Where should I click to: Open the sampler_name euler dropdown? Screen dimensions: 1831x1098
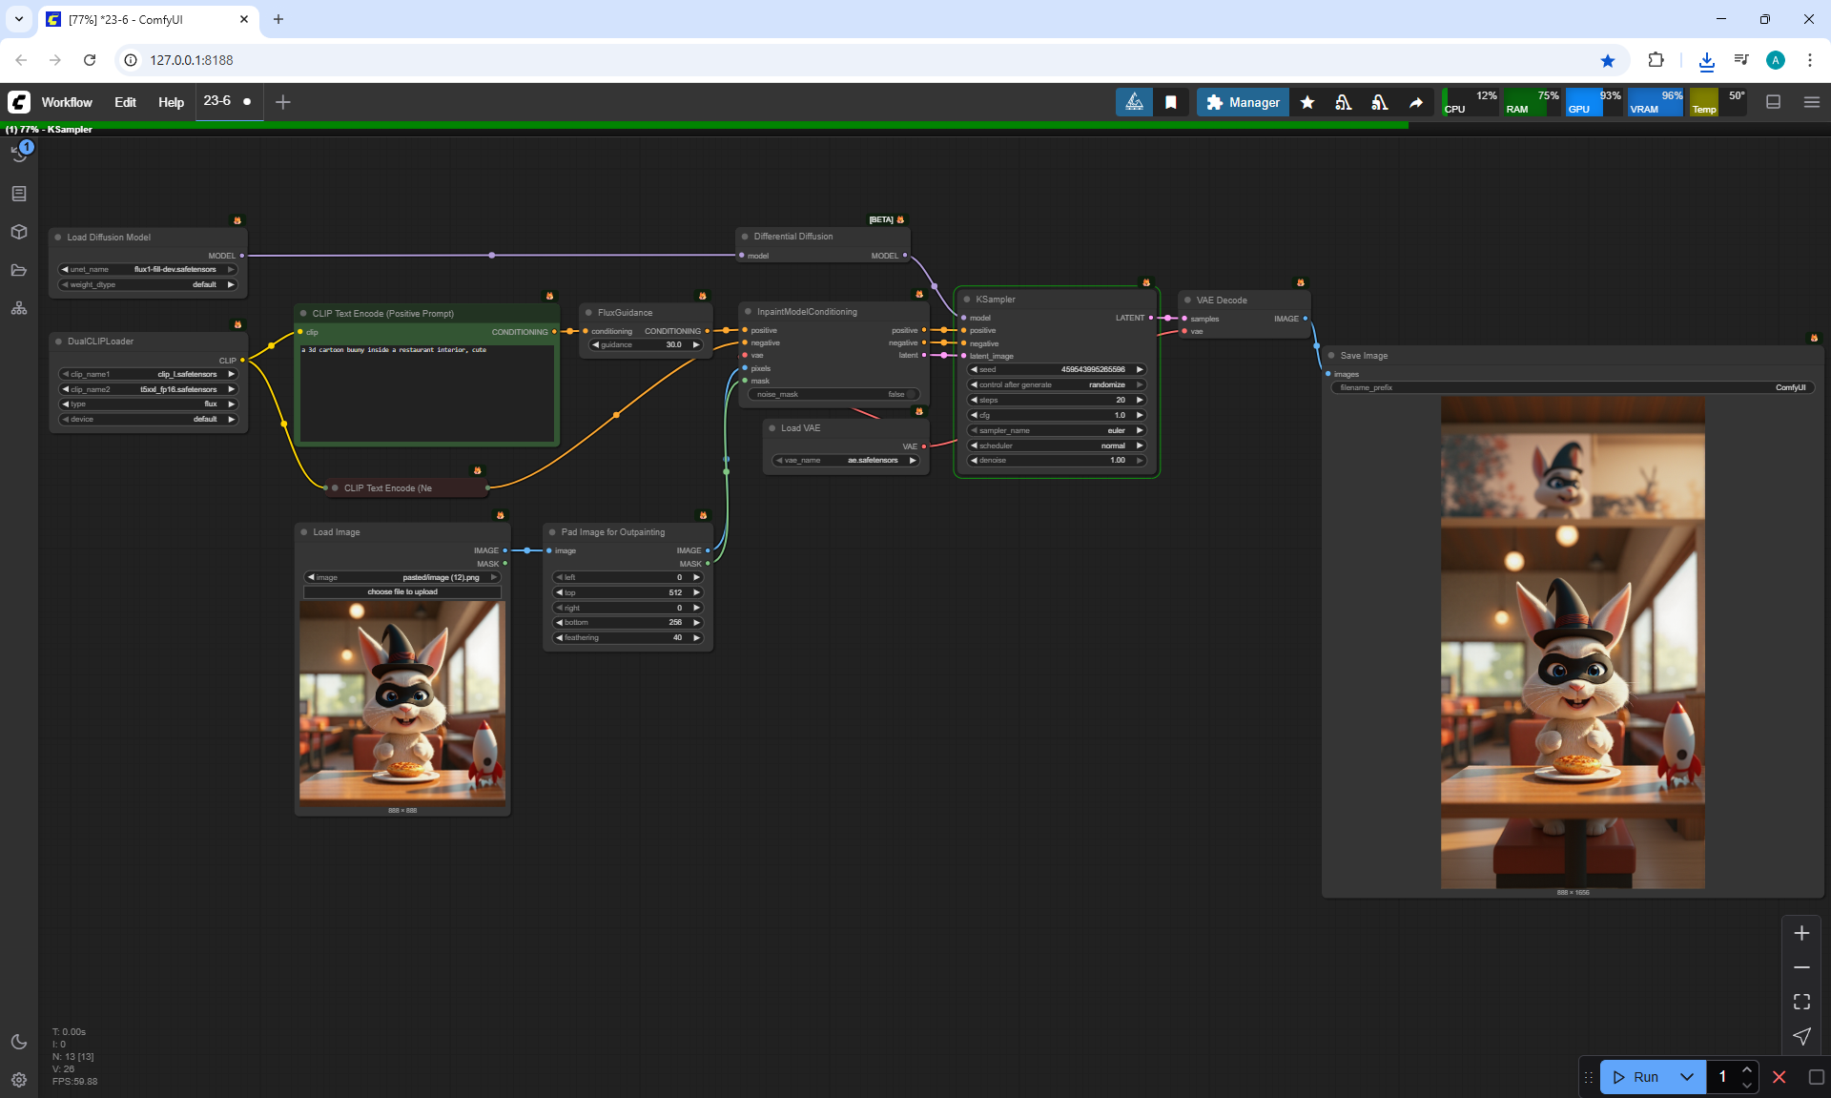point(1056,430)
